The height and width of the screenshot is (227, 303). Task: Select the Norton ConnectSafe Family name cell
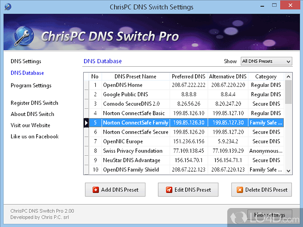coord(136,123)
